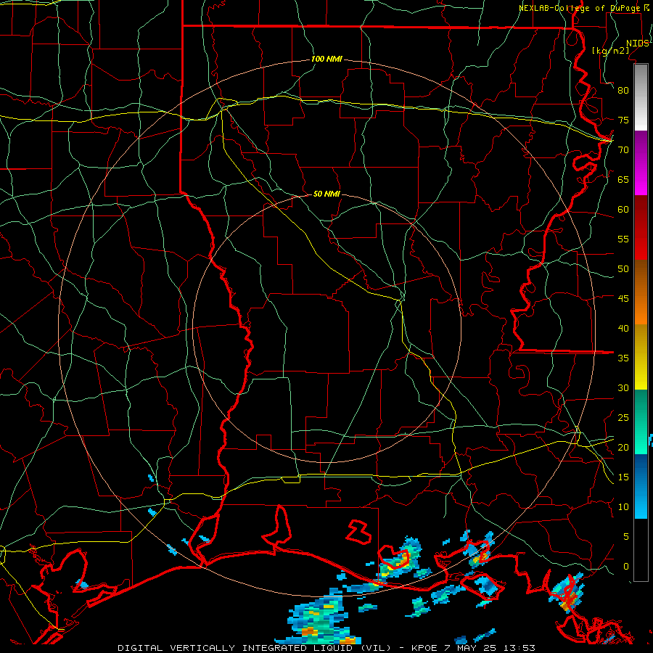Image resolution: width=653 pixels, height=653 pixels.
Task: Select the 20 value on the color scale
Action: (623, 447)
